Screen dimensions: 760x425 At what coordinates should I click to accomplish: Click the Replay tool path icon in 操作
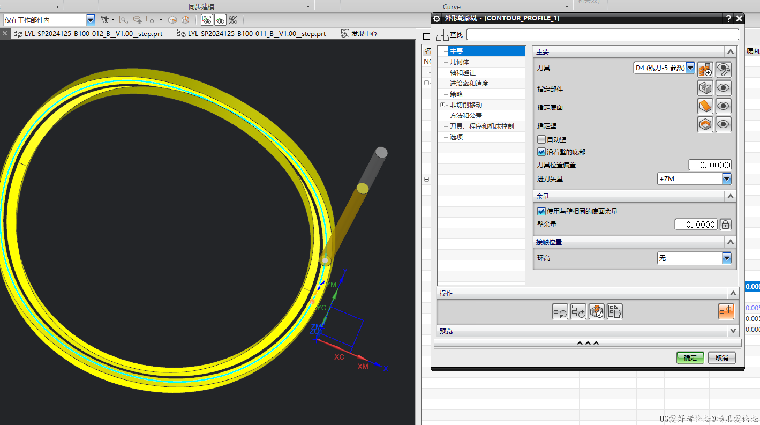pos(578,311)
